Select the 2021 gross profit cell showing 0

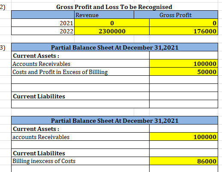coord(183,23)
